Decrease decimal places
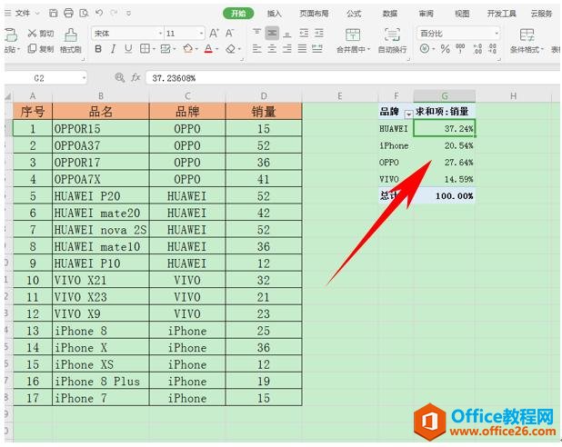 pos(493,49)
